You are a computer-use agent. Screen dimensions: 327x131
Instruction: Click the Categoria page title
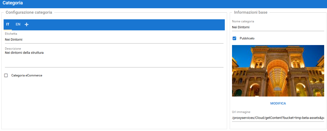coord(13,3)
